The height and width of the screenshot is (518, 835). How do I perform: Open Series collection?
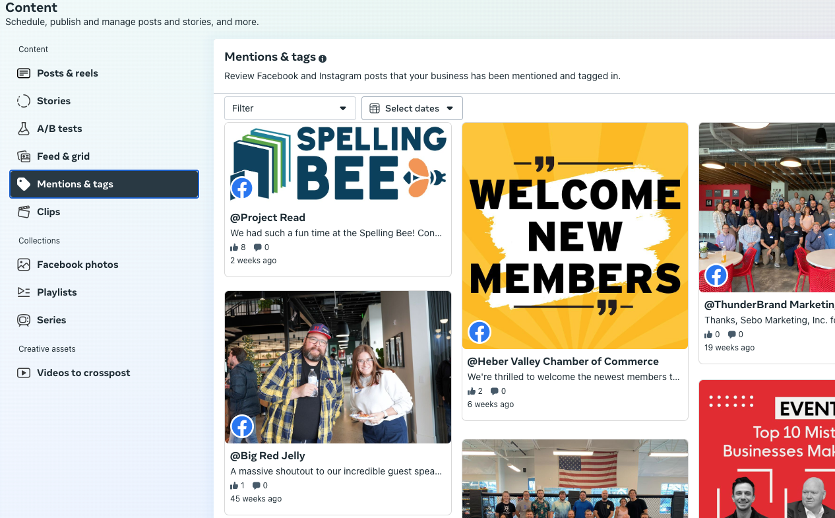pyautogui.click(x=104, y=320)
